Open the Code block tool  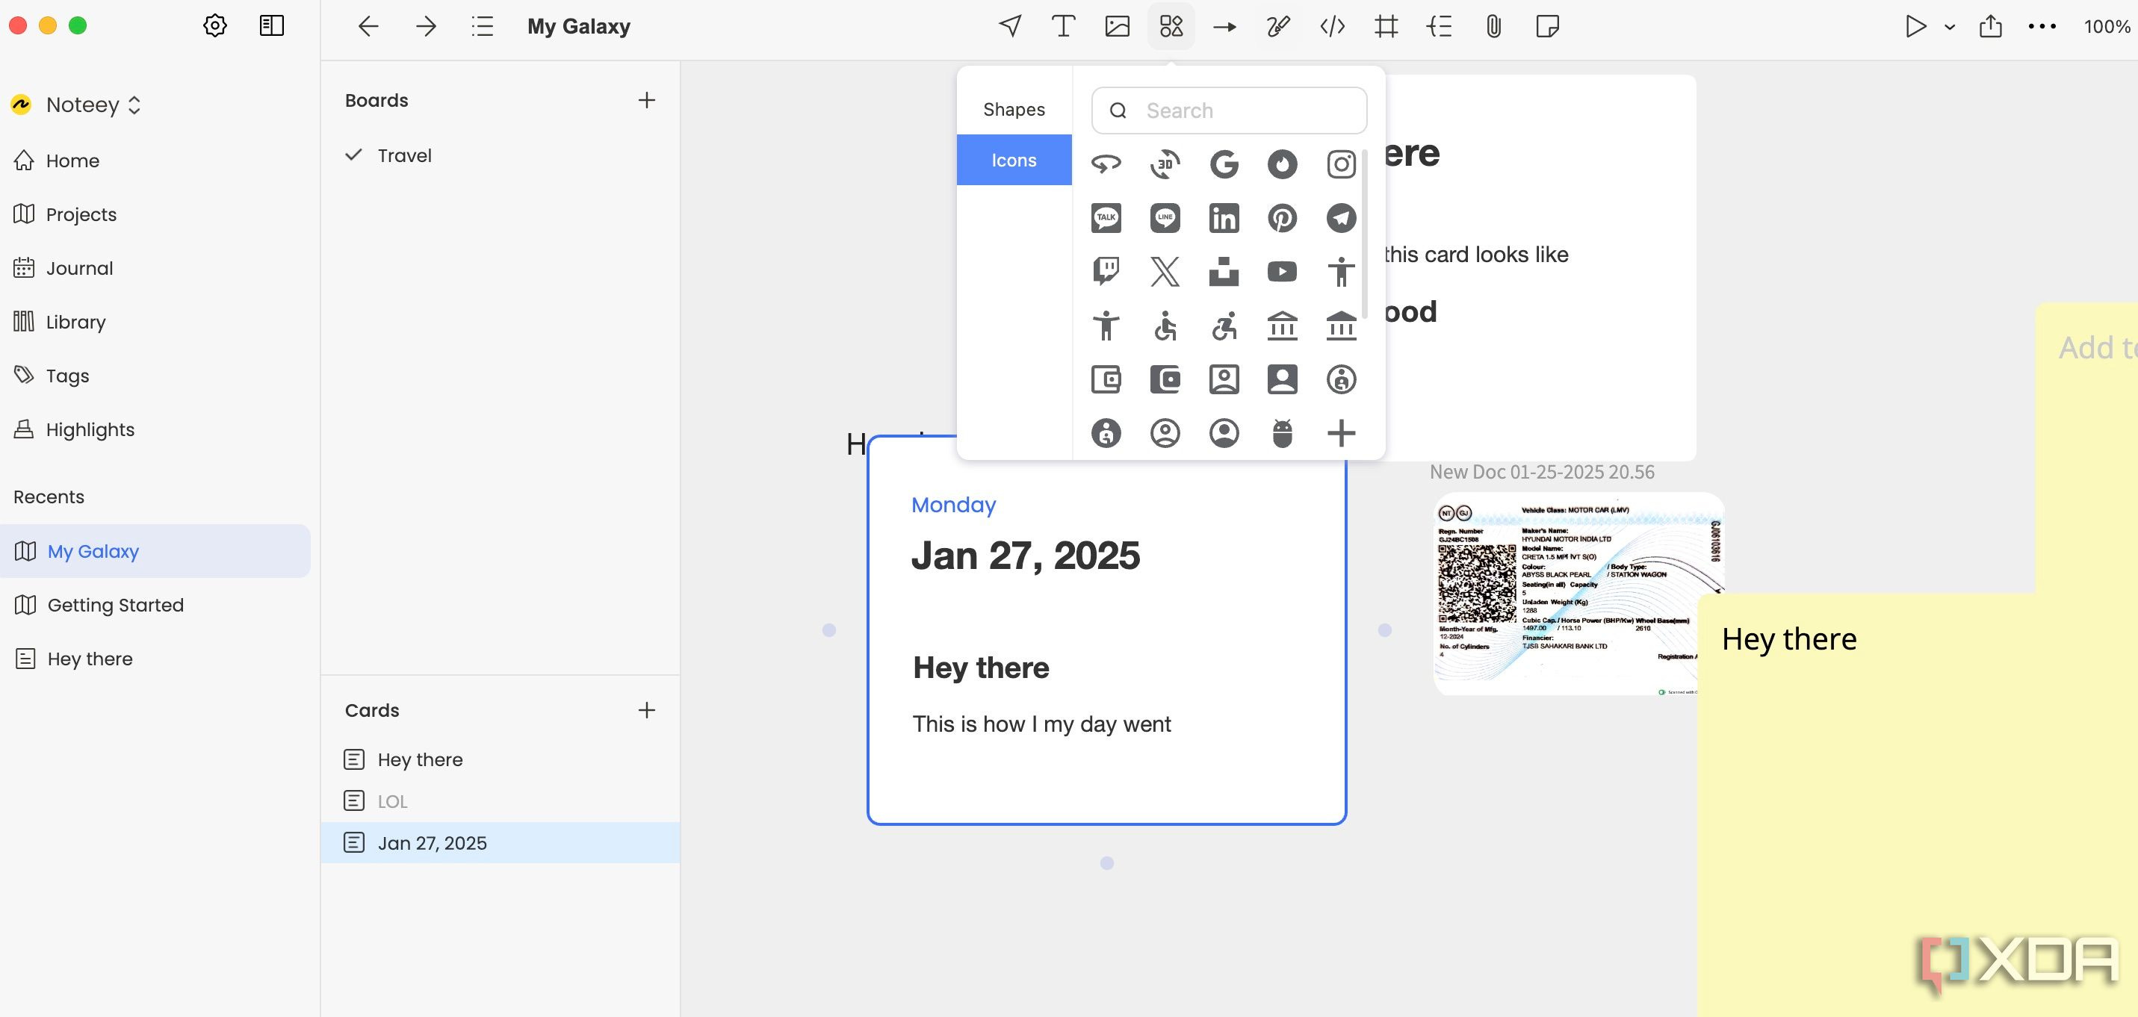[1332, 27]
